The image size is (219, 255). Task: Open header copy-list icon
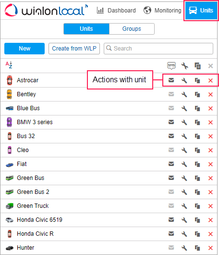pos(197,66)
